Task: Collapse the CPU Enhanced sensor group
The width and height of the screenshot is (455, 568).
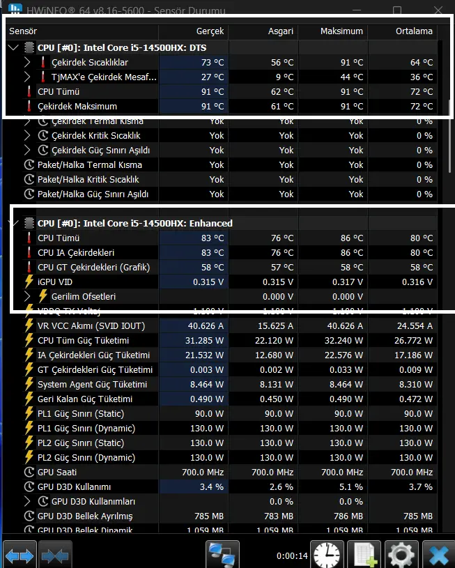Action: point(15,223)
